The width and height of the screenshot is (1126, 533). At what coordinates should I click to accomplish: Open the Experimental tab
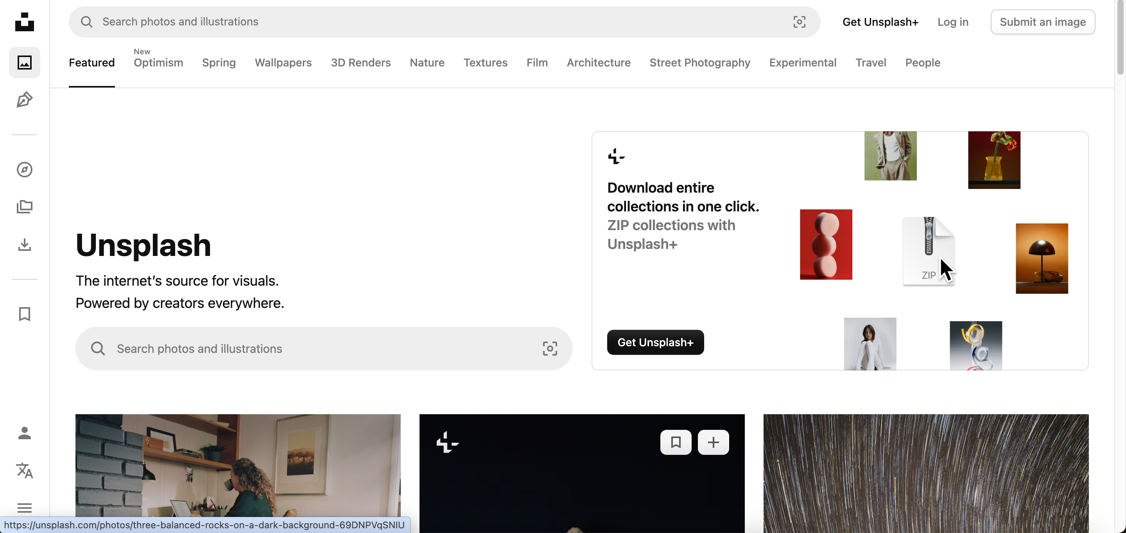tap(803, 63)
